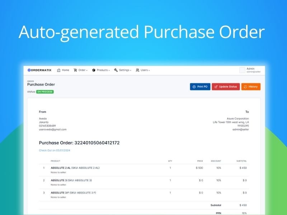Click the printer icon on Print PO

(194, 87)
